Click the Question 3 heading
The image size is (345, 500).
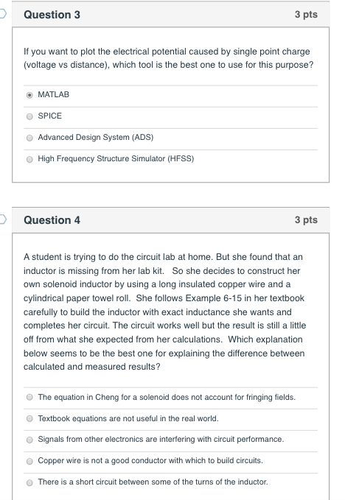pyautogui.click(x=52, y=15)
